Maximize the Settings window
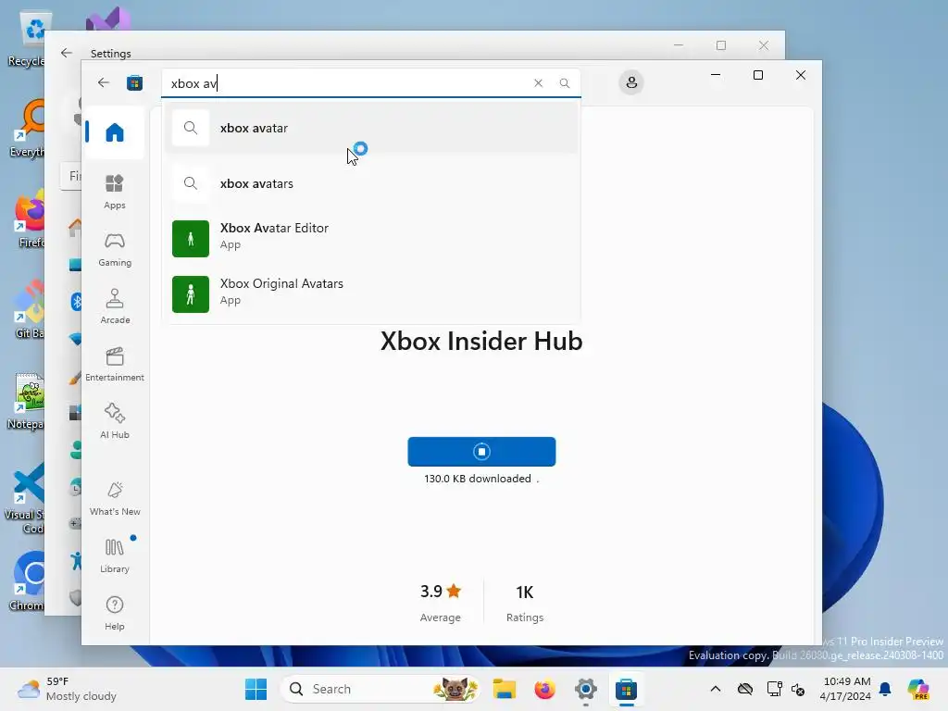948x711 pixels. [720, 45]
